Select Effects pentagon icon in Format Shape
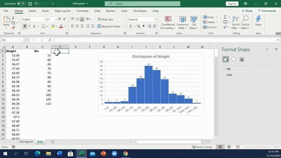The image size is (281, 158). click(x=234, y=59)
